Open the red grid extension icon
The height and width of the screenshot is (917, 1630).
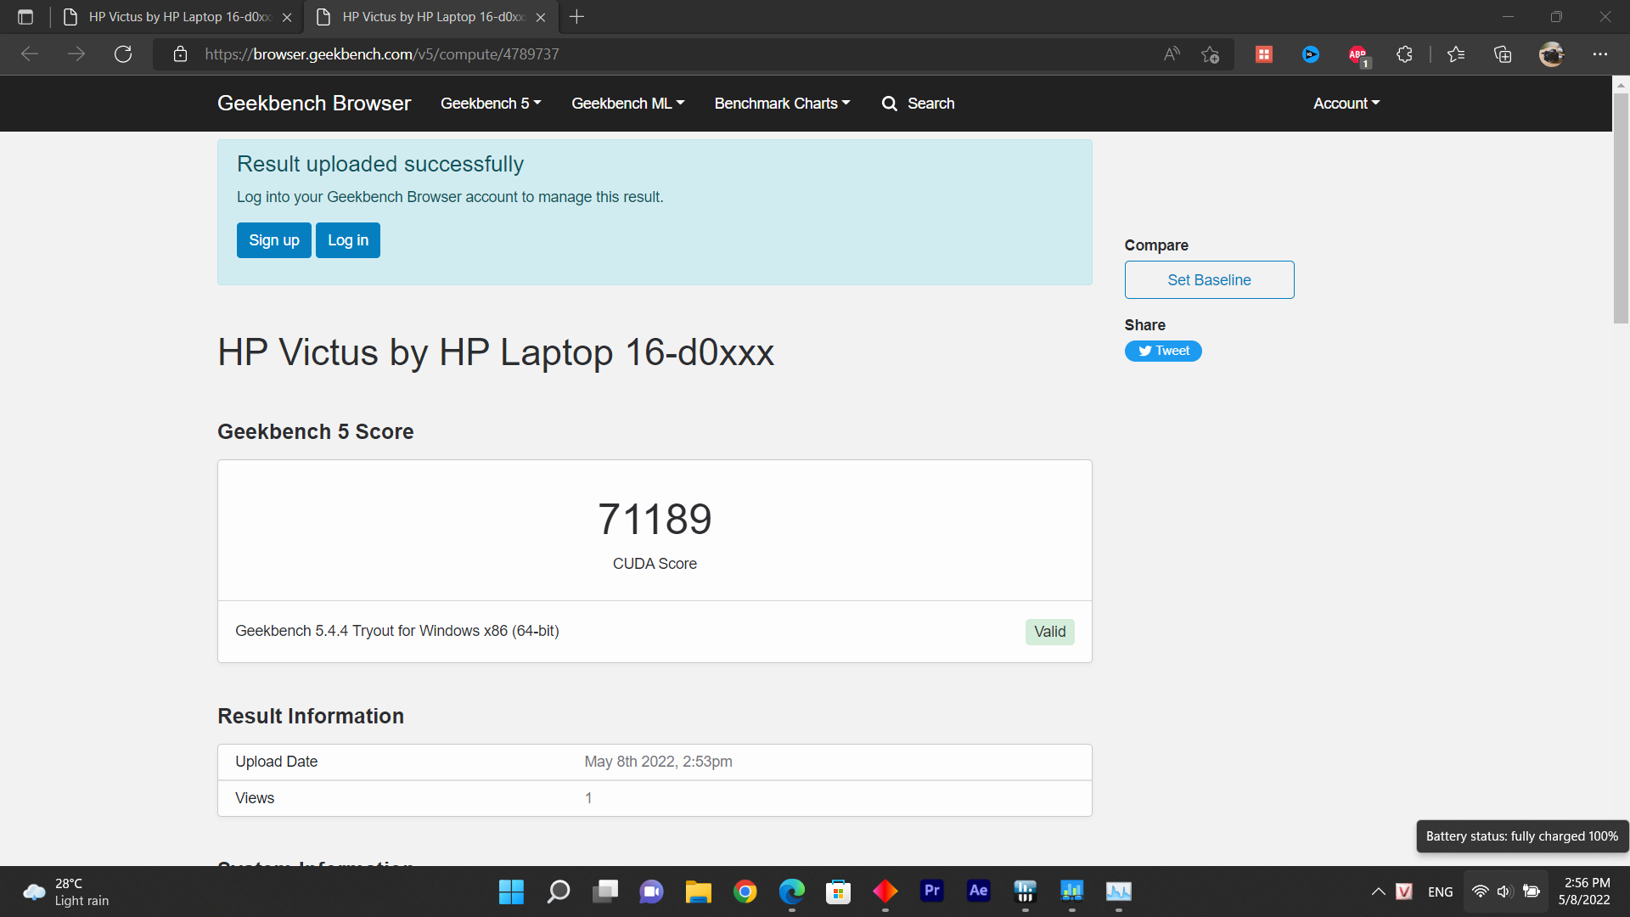[1264, 54]
